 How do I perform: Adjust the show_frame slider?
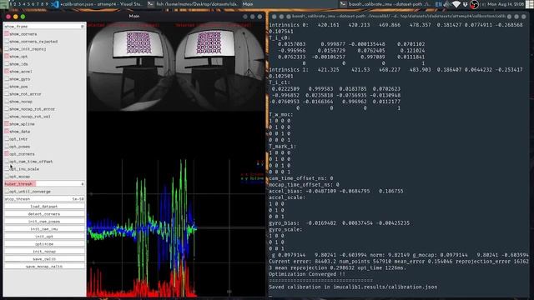[44, 26]
